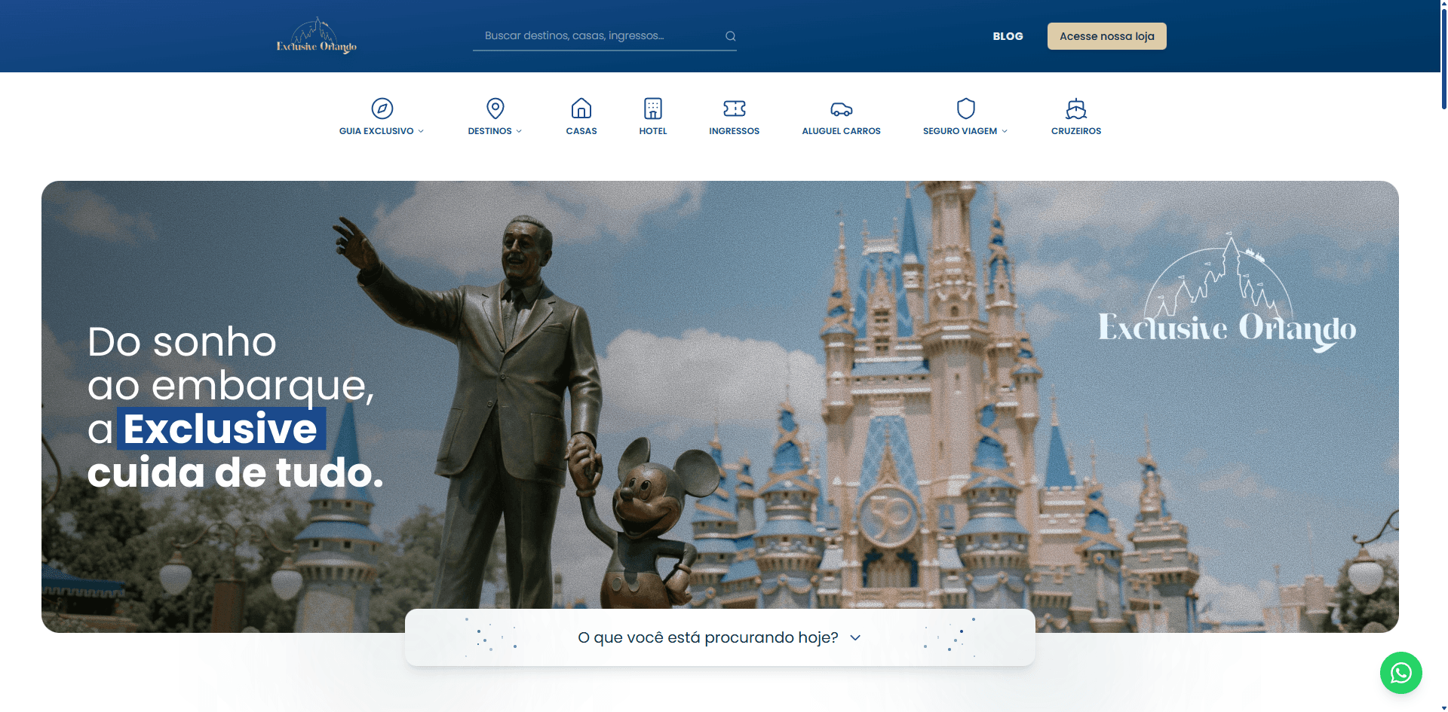Click the compass icon for Guia Exclusivo
The image size is (1448, 712).
tap(382, 108)
